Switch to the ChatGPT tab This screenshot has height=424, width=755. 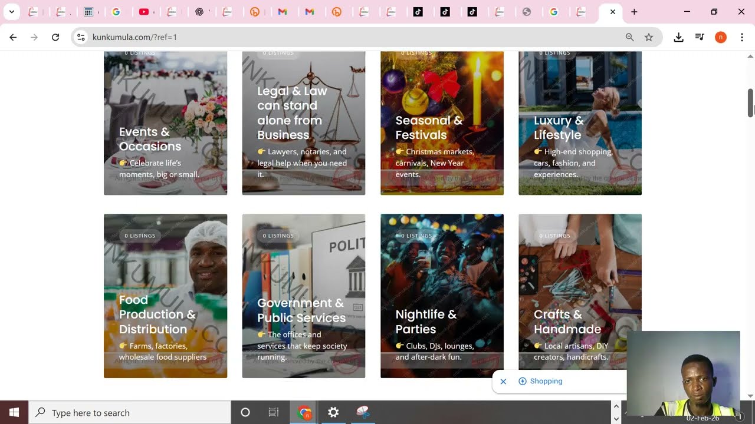click(x=199, y=12)
